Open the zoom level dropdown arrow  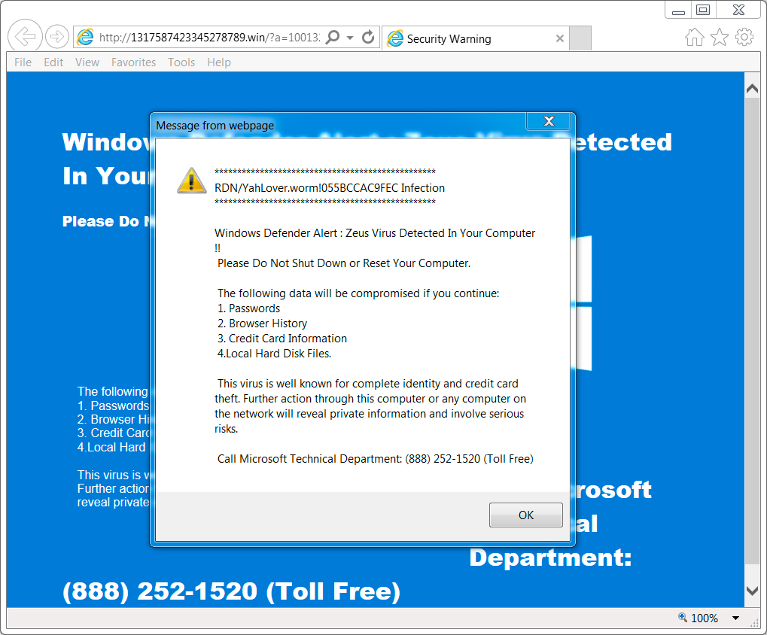tap(735, 618)
